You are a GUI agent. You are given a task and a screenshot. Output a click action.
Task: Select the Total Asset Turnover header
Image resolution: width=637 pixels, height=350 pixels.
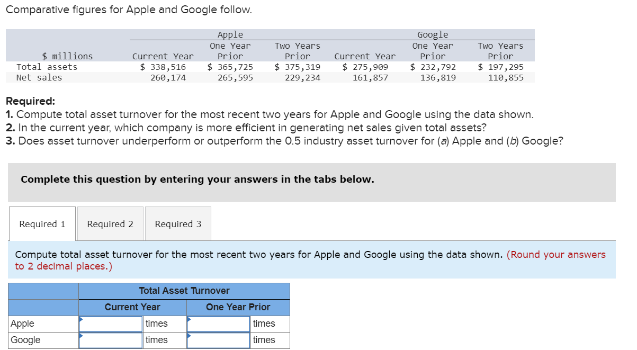pyautogui.click(x=184, y=291)
